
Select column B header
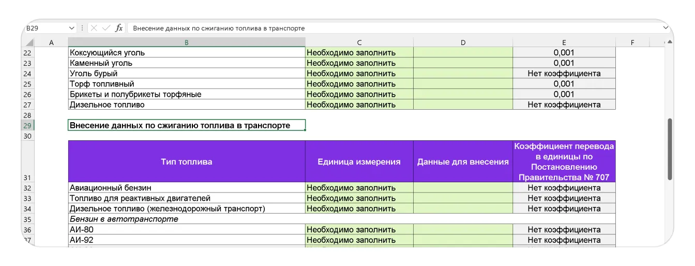point(187,42)
